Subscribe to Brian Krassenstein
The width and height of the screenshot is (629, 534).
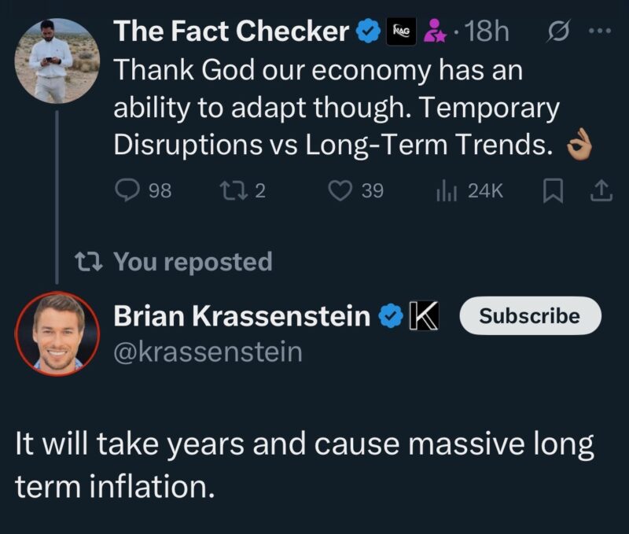(x=529, y=315)
